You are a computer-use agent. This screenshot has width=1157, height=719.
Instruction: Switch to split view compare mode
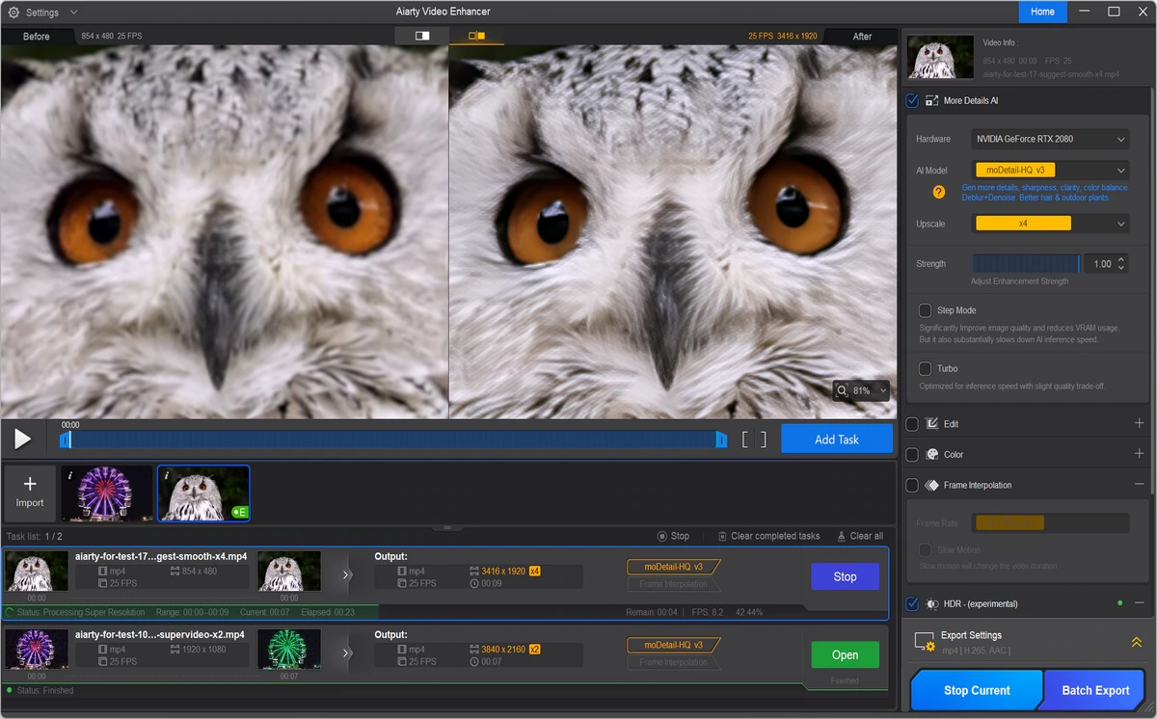pos(476,36)
